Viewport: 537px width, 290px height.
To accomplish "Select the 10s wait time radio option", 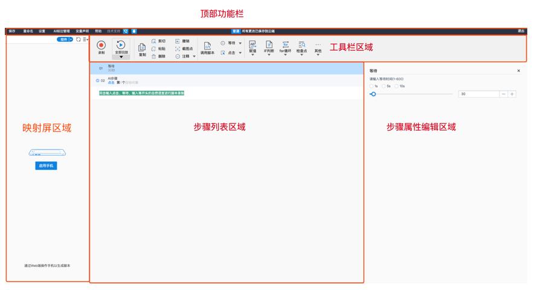I will [397, 86].
